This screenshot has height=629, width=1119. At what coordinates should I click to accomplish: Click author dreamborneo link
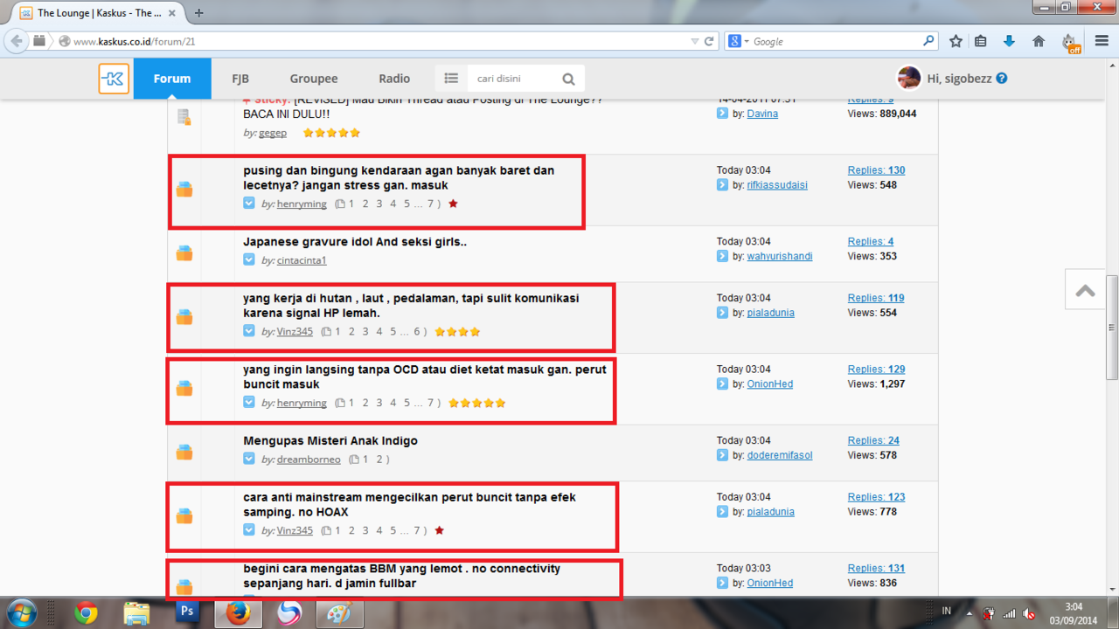pos(309,460)
